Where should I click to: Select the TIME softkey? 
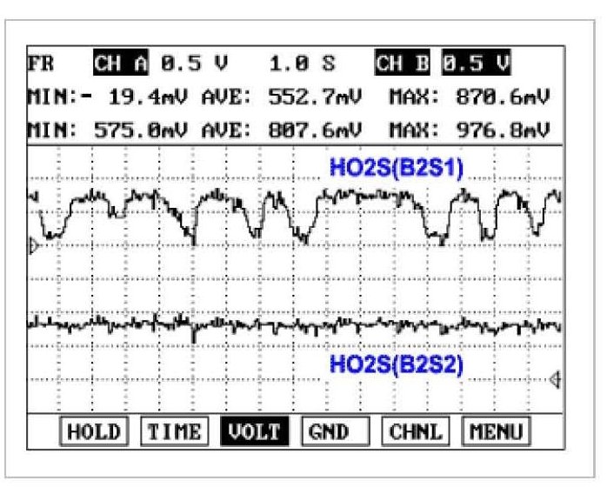click(x=174, y=431)
